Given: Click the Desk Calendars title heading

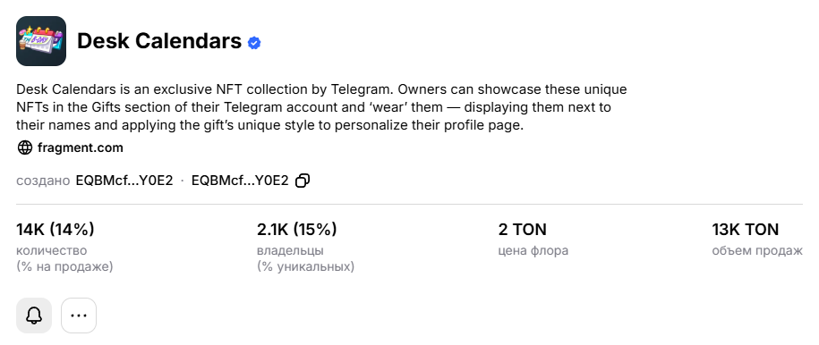Looking at the screenshot, I should 159,41.
